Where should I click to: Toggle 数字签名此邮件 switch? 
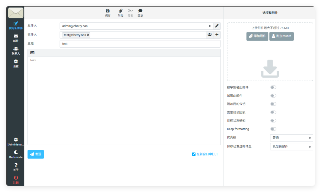273,87
